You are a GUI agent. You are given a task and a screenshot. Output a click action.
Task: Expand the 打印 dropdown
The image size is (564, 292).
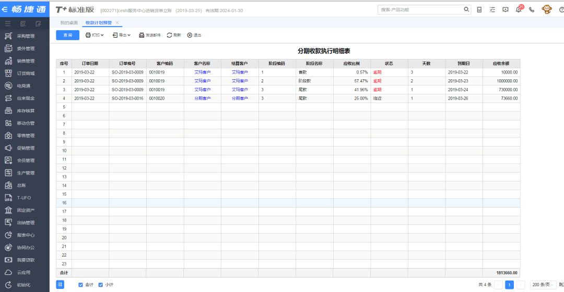(x=95, y=35)
